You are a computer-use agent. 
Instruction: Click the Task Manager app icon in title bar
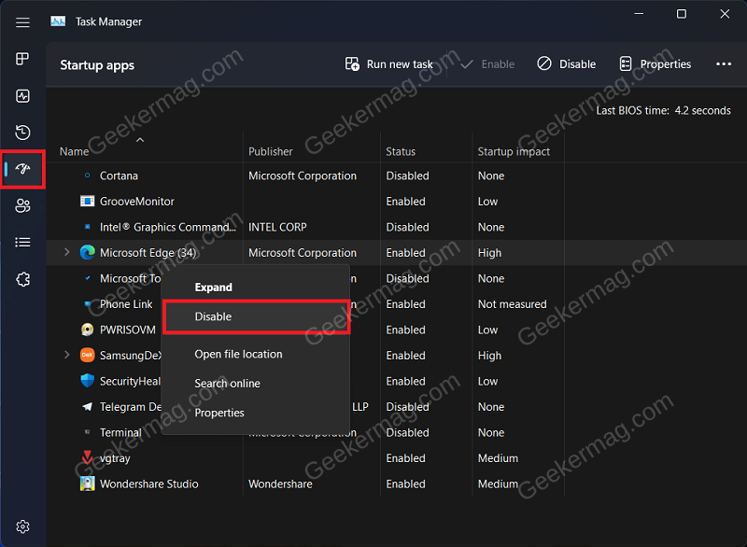coord(58,21)
